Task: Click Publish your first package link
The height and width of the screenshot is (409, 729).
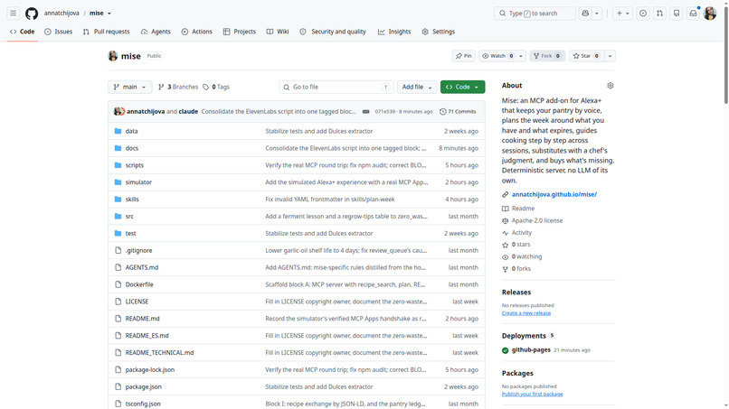Action: pyautogui.click(x=533, y=395)
